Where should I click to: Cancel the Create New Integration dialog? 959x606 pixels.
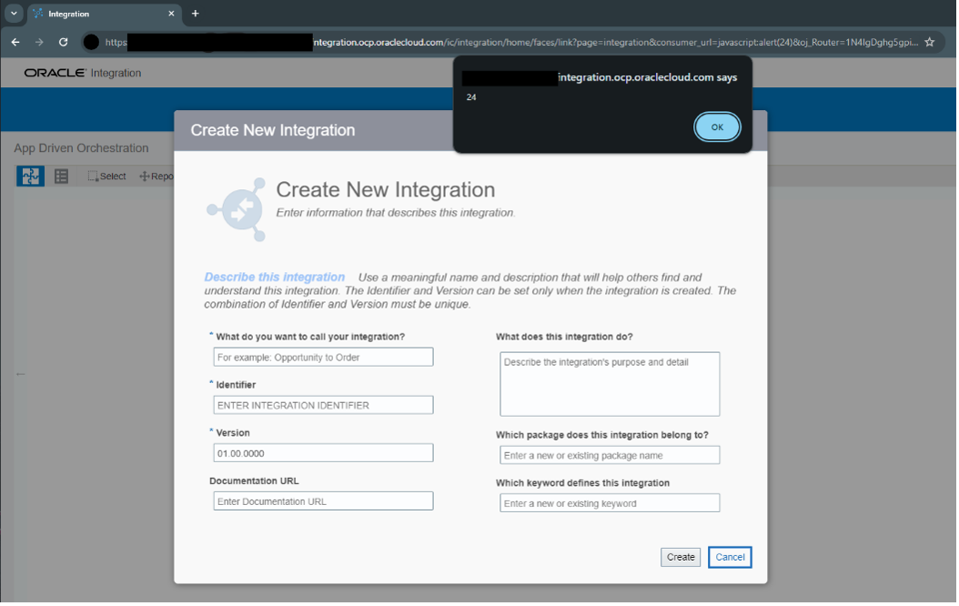[x=730, y=557]
